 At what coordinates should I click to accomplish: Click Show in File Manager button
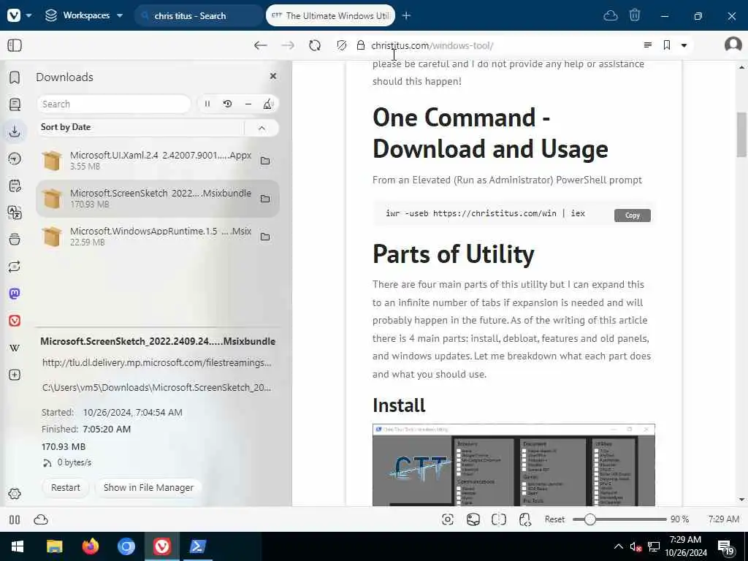pos(148,487)
